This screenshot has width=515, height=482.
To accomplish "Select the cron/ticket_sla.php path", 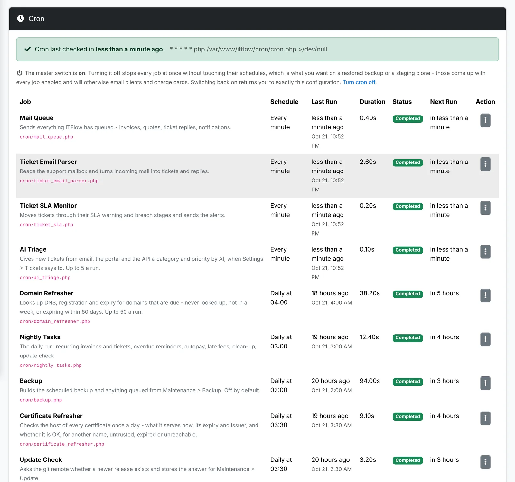I will 46,225.
